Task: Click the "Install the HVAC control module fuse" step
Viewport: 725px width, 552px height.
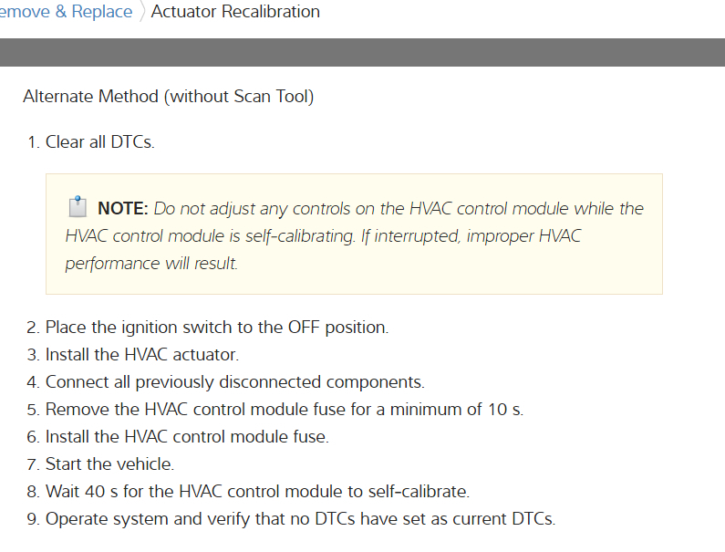Action: point(187,436)
